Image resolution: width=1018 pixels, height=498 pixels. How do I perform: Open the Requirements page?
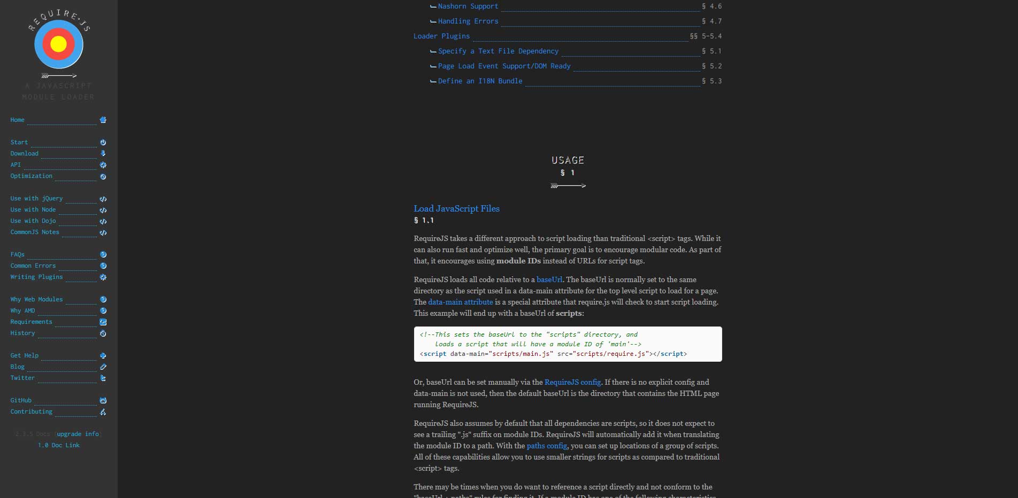(x=32, y=322)
